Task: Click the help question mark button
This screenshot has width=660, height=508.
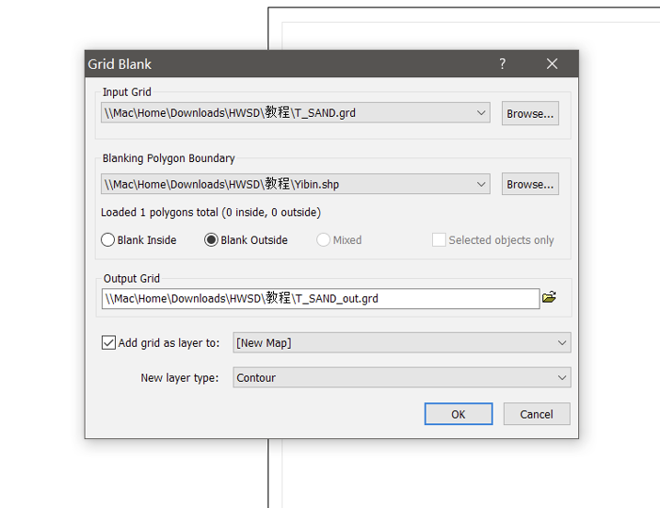Action: pyautogui.click(x=502, y=63)
